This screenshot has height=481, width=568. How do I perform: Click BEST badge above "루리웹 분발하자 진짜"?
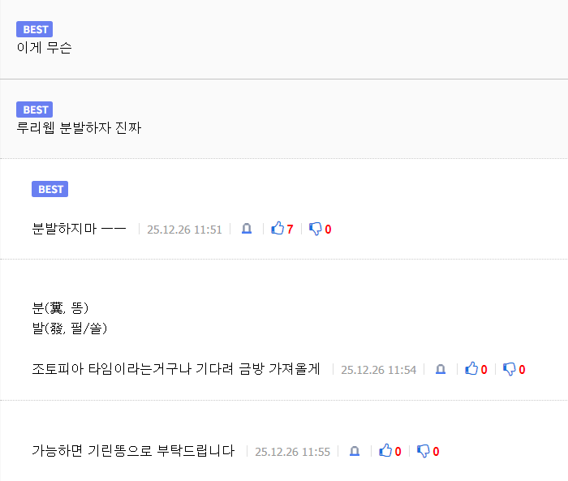[34, 110]
